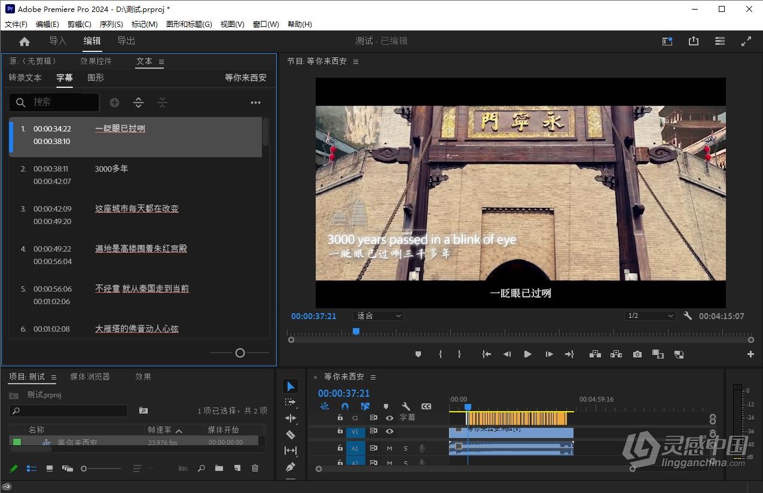Toggle V1 track output eye
763x493 pixels.
point(389,431)
